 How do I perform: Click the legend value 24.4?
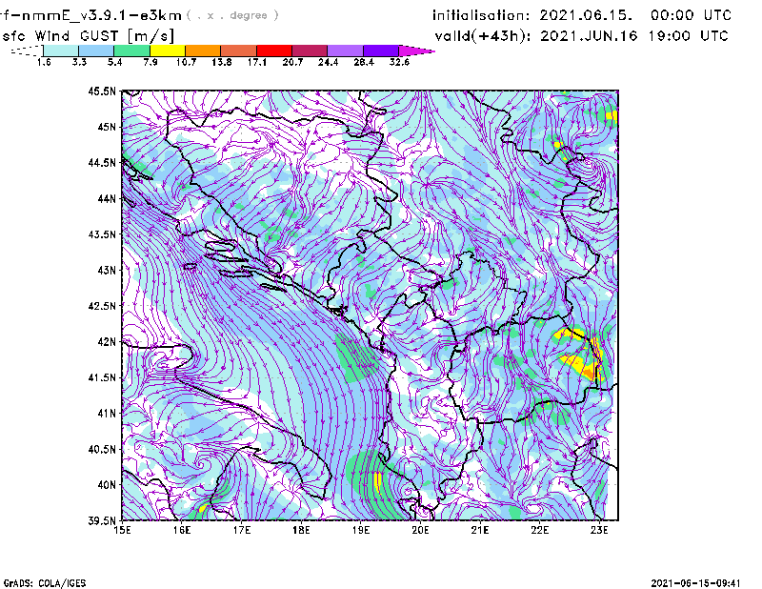point(328,62)
